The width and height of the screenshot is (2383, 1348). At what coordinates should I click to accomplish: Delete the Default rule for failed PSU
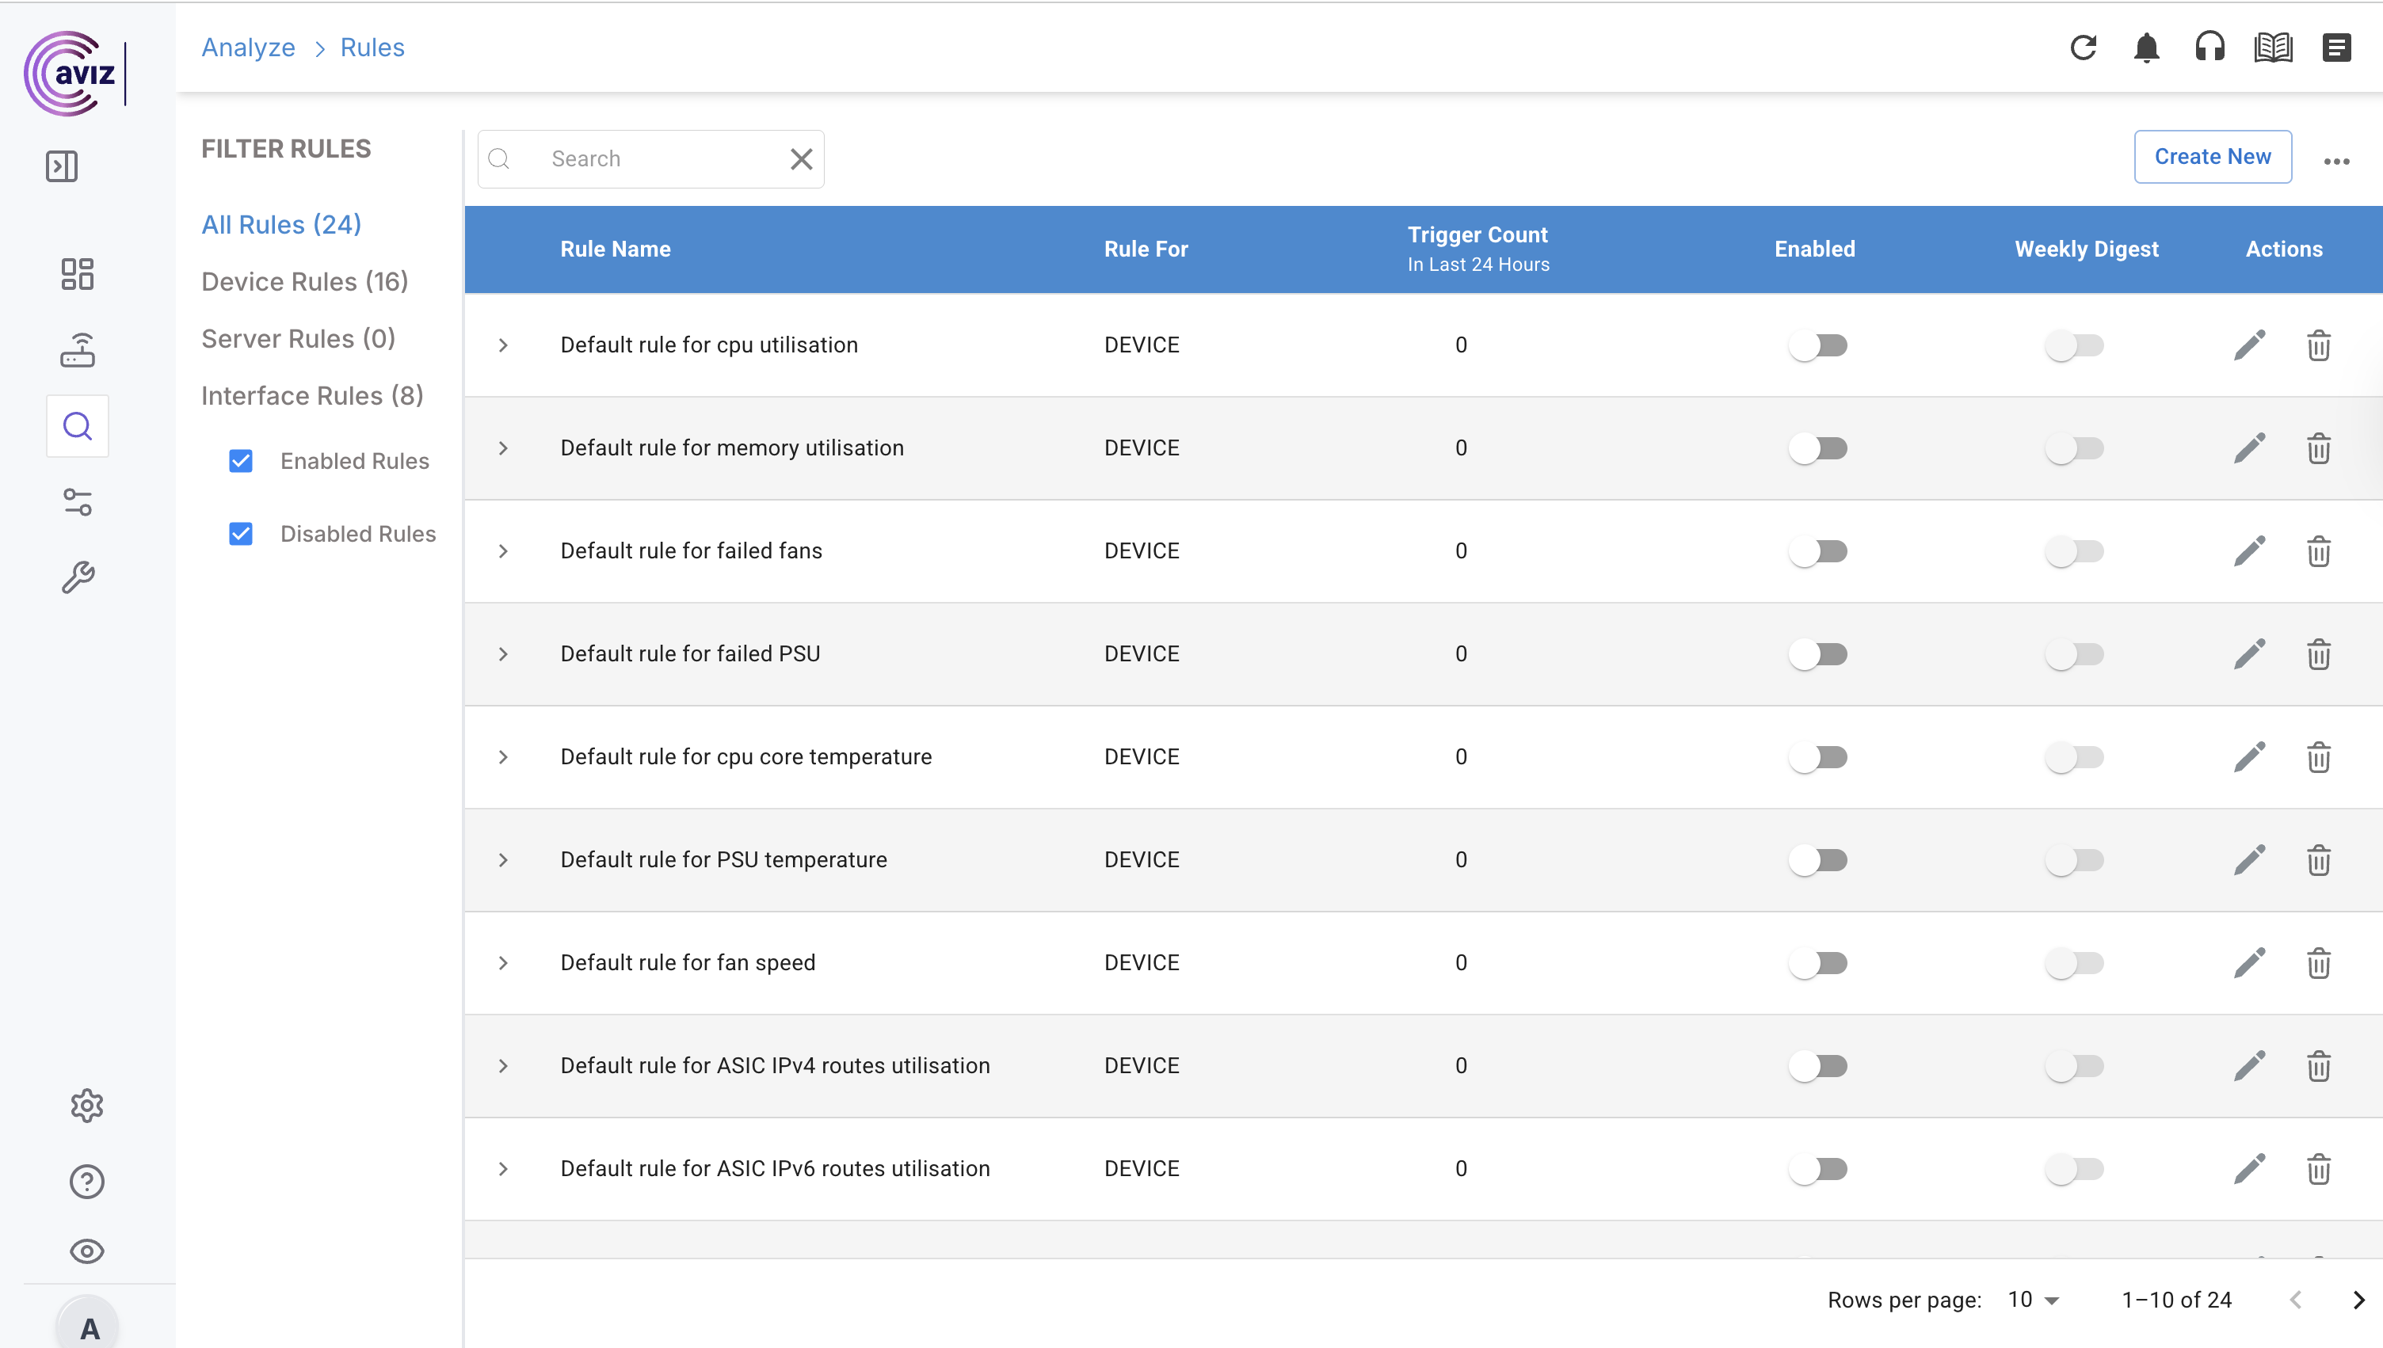tap(2318, 654)
